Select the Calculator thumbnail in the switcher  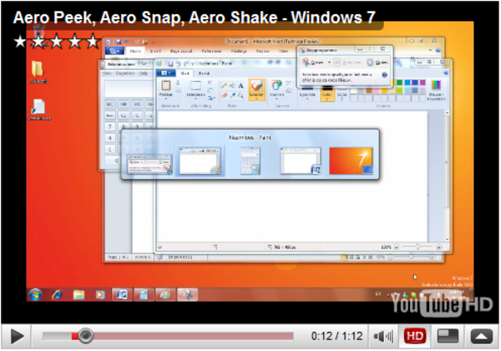click(250, 160)
